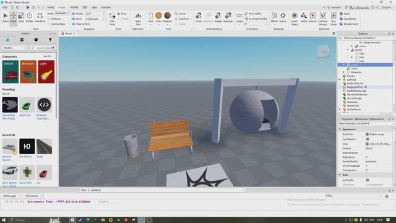Insert a ModuleScript from Advanced section
This screenshot has height=223, width=396.
tap(349, 24)
